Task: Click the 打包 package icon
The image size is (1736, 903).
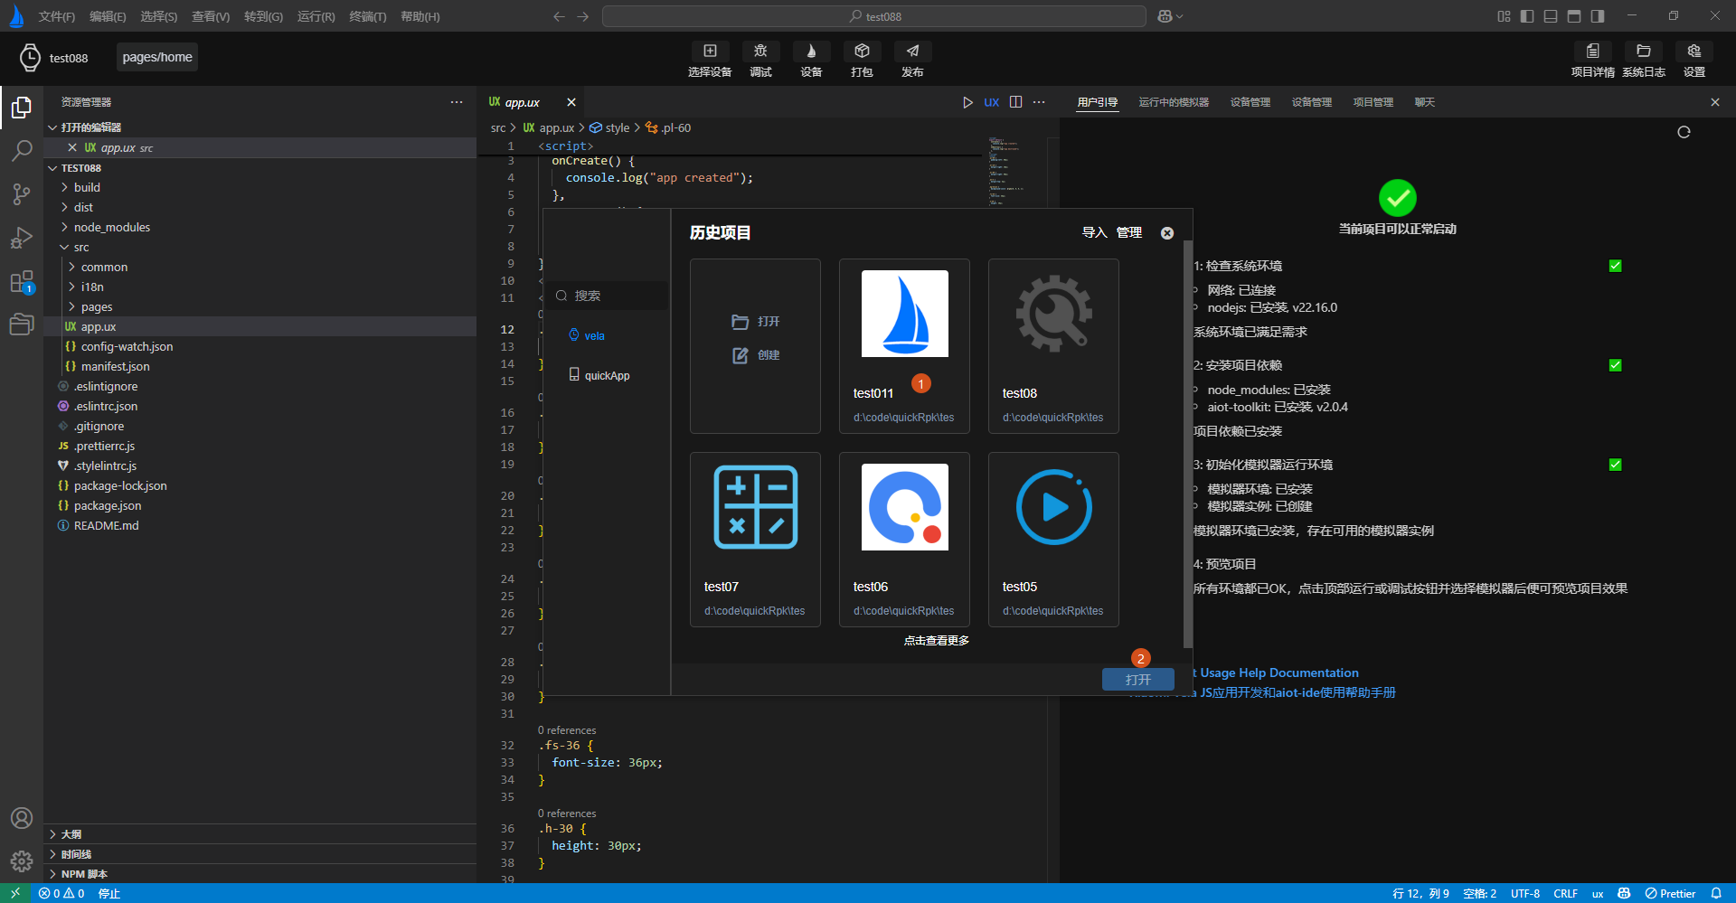Action: (x=862, y=52)
